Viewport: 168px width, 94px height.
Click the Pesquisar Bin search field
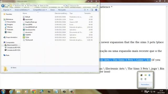click(83, 6)
